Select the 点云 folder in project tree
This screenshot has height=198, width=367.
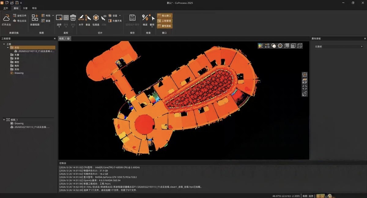[x=32, y=48]
